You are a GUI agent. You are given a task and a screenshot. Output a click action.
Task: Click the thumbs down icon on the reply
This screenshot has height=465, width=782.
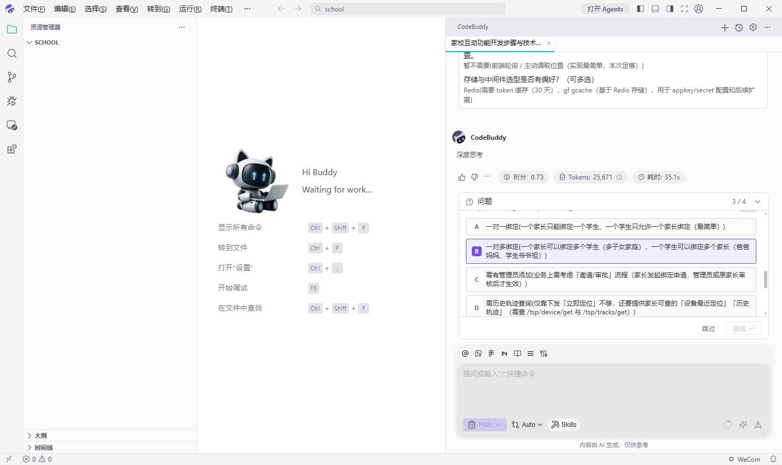pos(475,177)
